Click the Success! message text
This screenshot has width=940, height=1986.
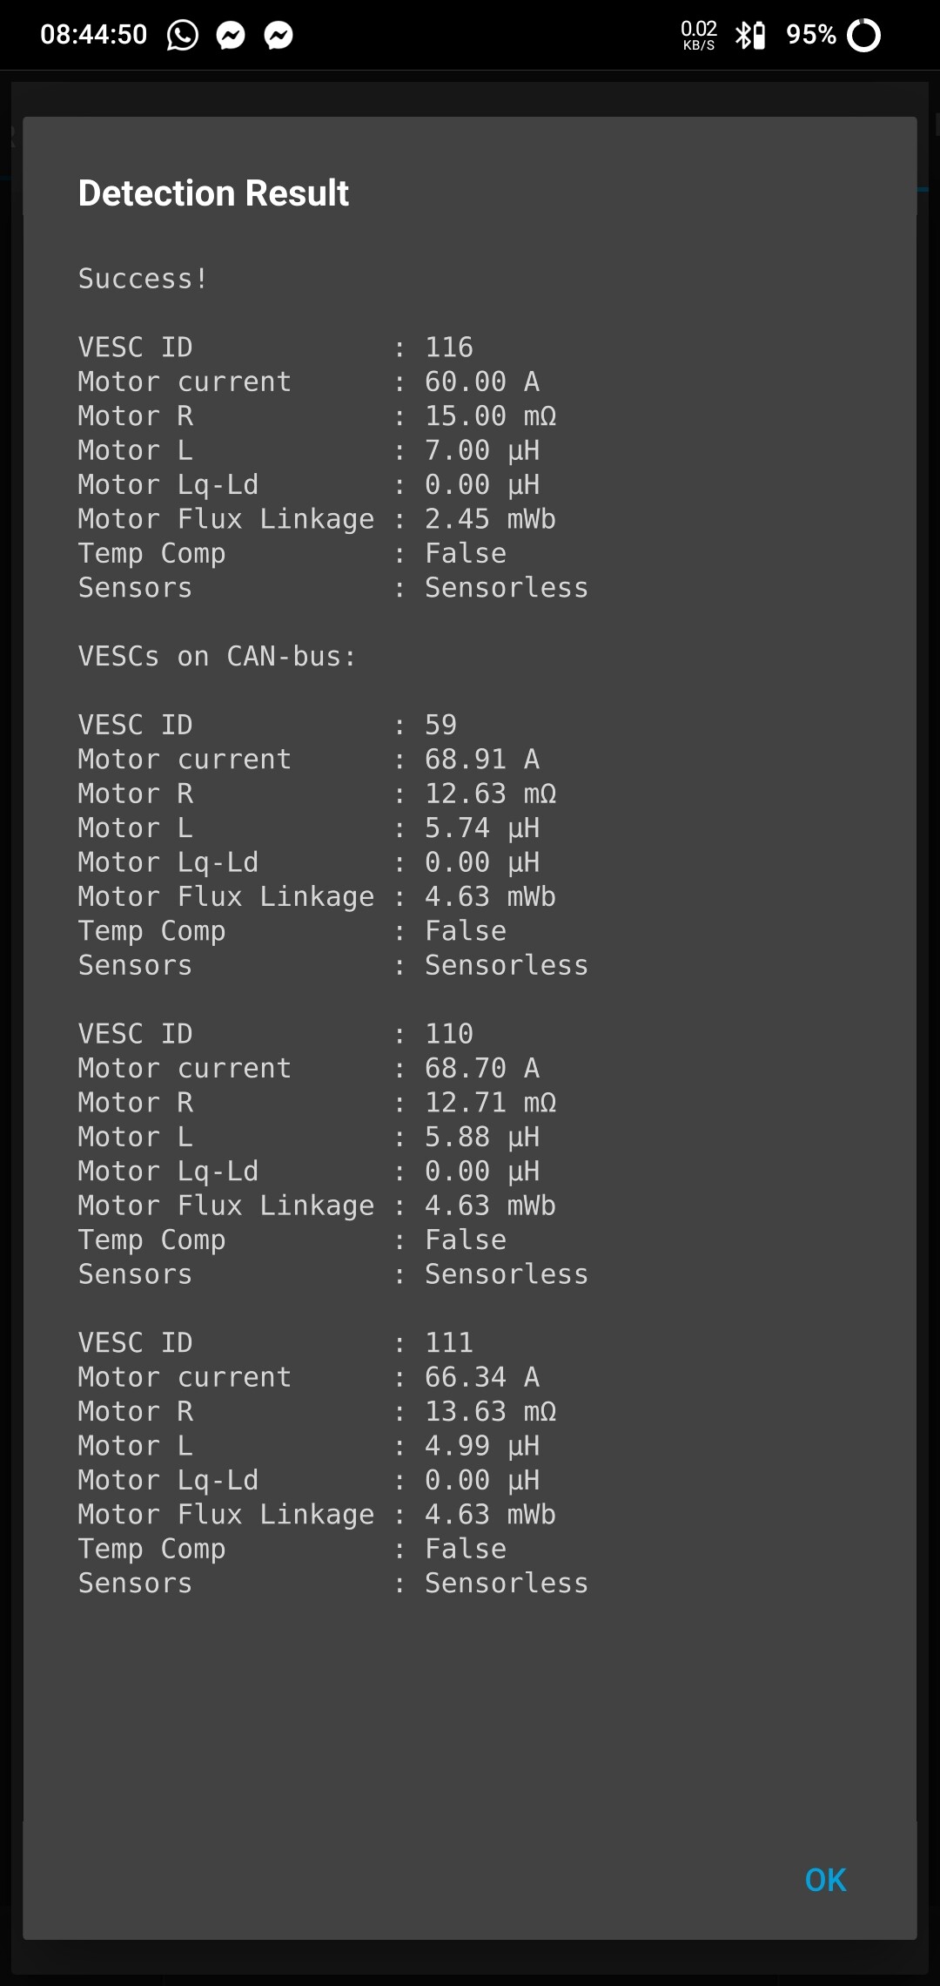click(143, 279)
